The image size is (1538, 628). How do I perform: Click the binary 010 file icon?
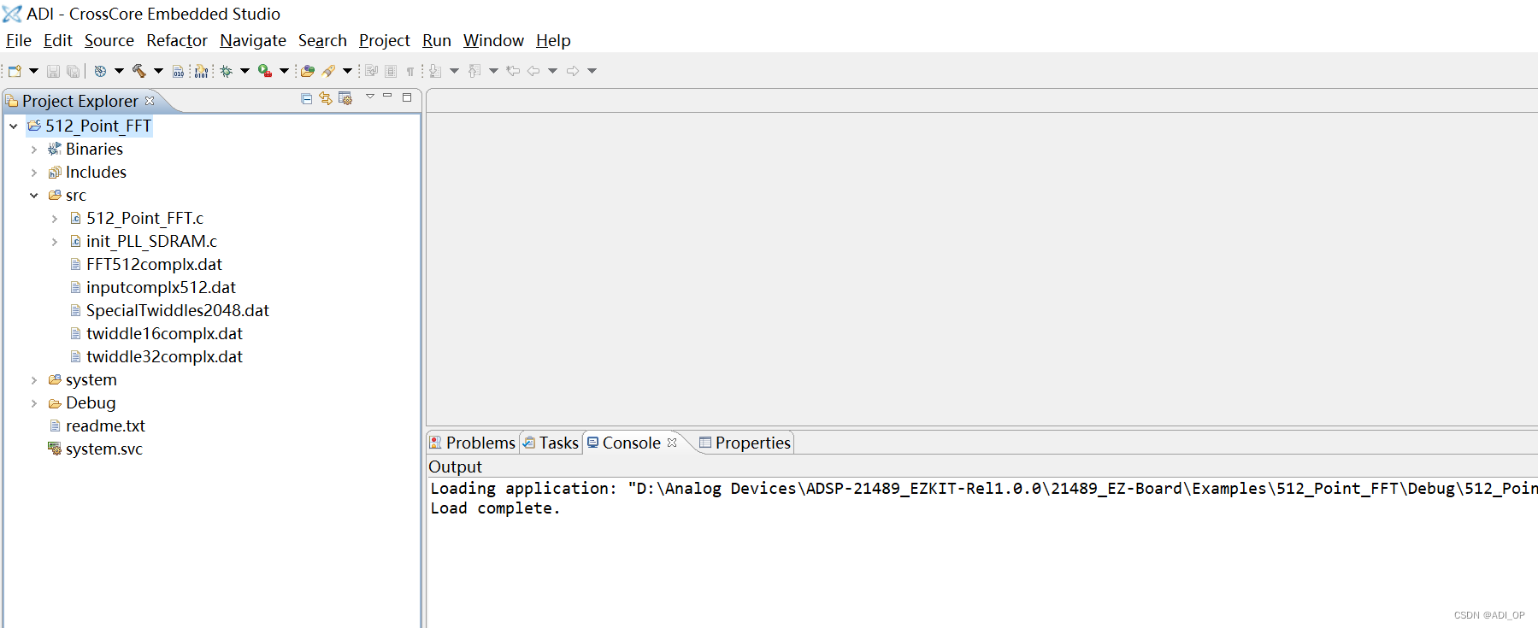178,71
